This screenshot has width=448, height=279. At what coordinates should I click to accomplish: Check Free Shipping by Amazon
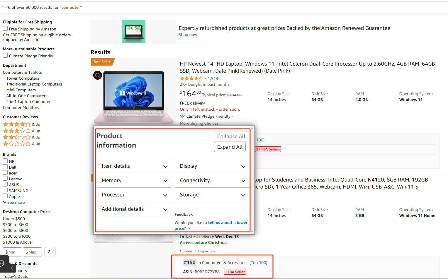[x=5, y=28]
